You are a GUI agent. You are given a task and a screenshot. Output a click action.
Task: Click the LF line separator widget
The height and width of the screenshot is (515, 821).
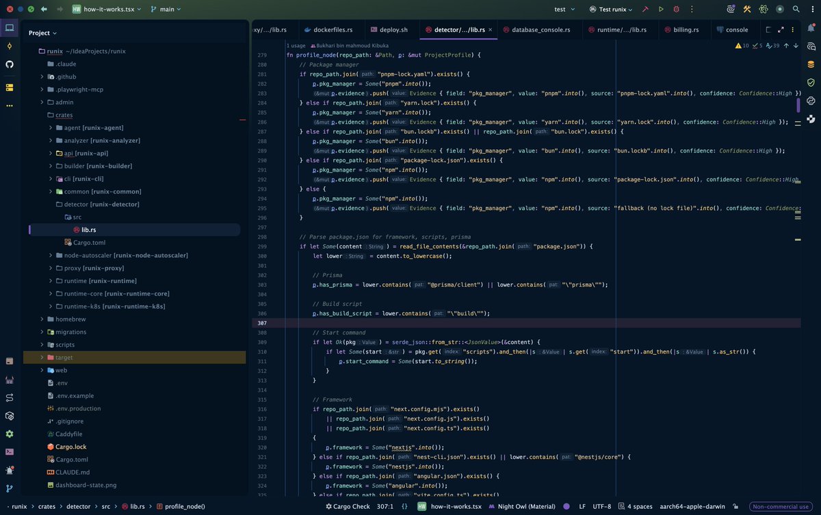[582, 507]
